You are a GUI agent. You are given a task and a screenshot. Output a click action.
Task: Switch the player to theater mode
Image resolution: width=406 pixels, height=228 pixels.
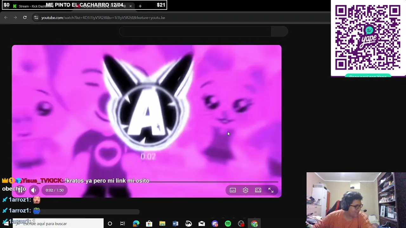(x=258, y=190)
